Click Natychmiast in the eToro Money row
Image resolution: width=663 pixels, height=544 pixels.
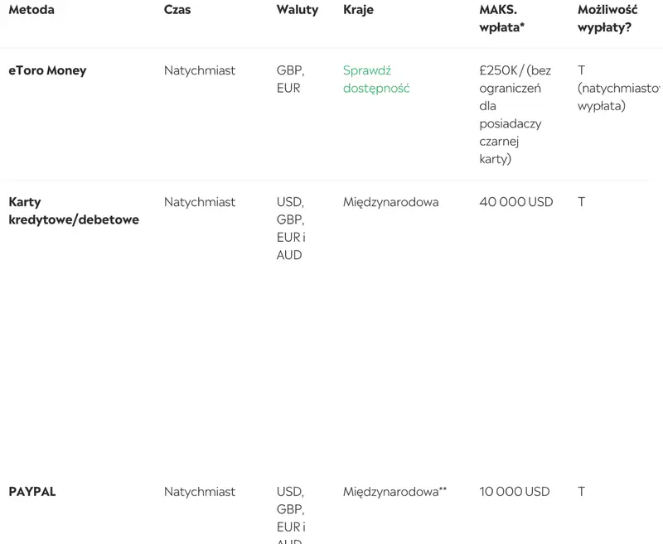200,70
